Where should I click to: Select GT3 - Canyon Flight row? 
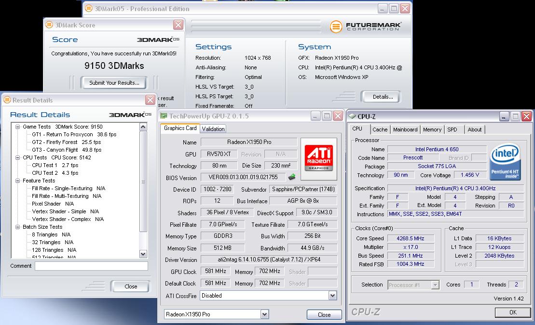(x=67, y=150)
